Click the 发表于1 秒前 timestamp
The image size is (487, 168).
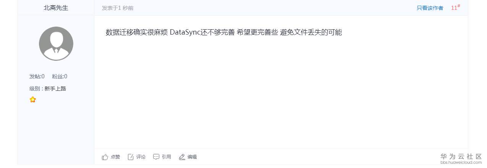[118, 8]
